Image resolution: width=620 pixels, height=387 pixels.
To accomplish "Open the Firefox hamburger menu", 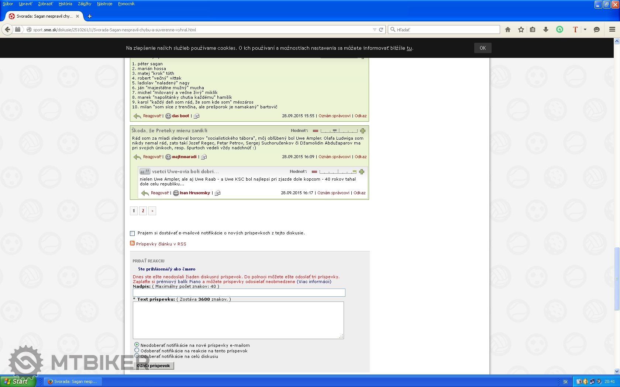I will [x=612, y=29].
